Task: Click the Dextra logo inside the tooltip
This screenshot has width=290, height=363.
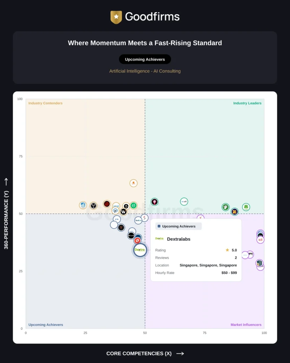Action: pyautogui.click(x=159, y=239)
